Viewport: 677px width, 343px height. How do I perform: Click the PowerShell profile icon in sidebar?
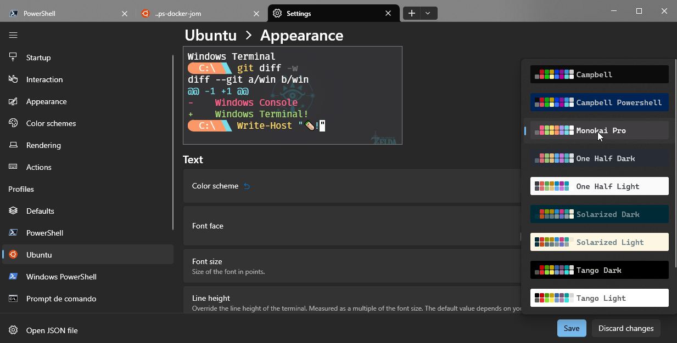pyautogui.click(x=13, y=233)
